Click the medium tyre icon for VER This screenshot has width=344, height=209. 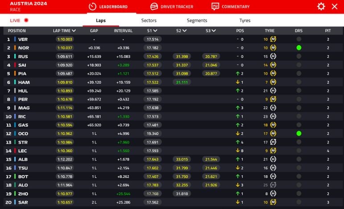273,39
